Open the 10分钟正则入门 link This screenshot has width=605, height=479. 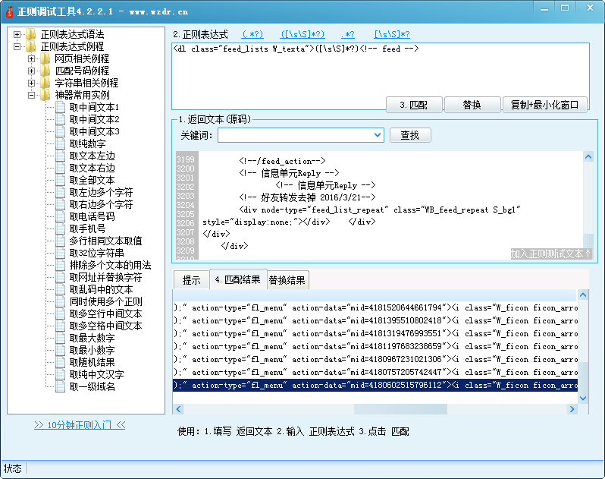[80, 425]
